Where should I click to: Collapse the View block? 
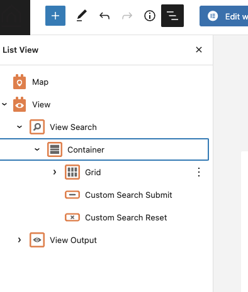point(4,104)
